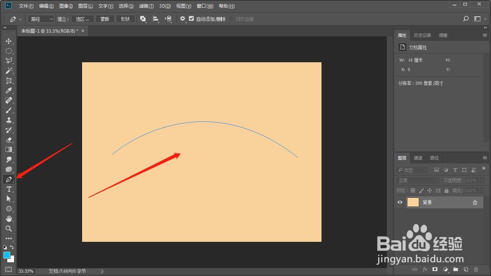Open pen gear options dropdown
The width and height of the screenshot is (491, 276).
[183, 19]
